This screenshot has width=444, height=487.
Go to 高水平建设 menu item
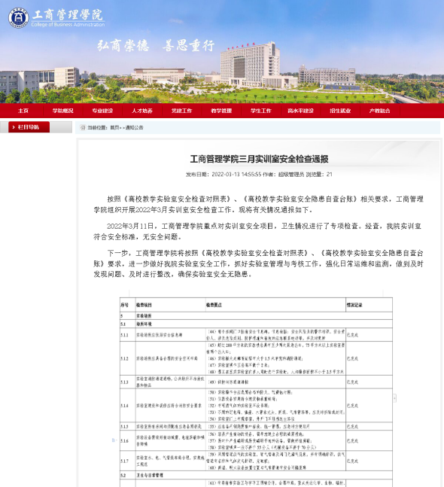pyautogui.click(x=300, y=111)
